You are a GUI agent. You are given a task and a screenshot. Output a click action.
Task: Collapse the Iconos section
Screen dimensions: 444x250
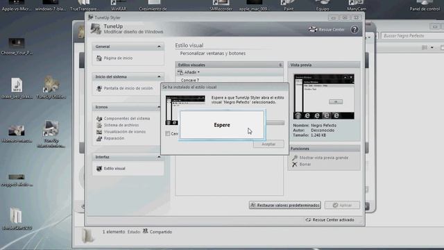click(x=159, y=107)
